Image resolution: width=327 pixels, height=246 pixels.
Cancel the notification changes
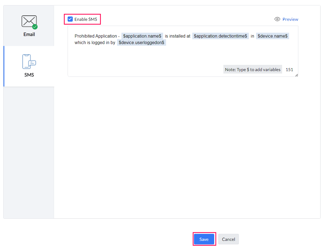228,239
